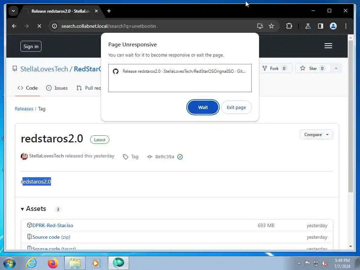The height and width of the screenshot is (270, 360).
Task: Toggle the browser side panel icon
Action: 321,26
